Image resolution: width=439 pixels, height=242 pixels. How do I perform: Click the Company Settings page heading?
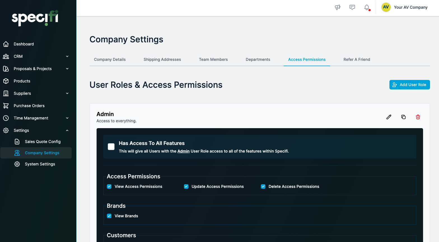click(x=126, y=40)
